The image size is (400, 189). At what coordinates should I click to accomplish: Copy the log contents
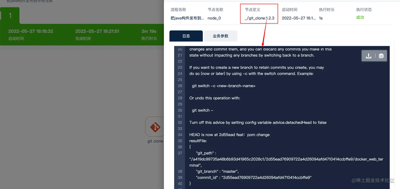coord(381,56)
